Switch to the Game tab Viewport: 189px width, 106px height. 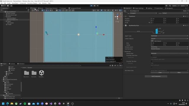pos(41,8)
